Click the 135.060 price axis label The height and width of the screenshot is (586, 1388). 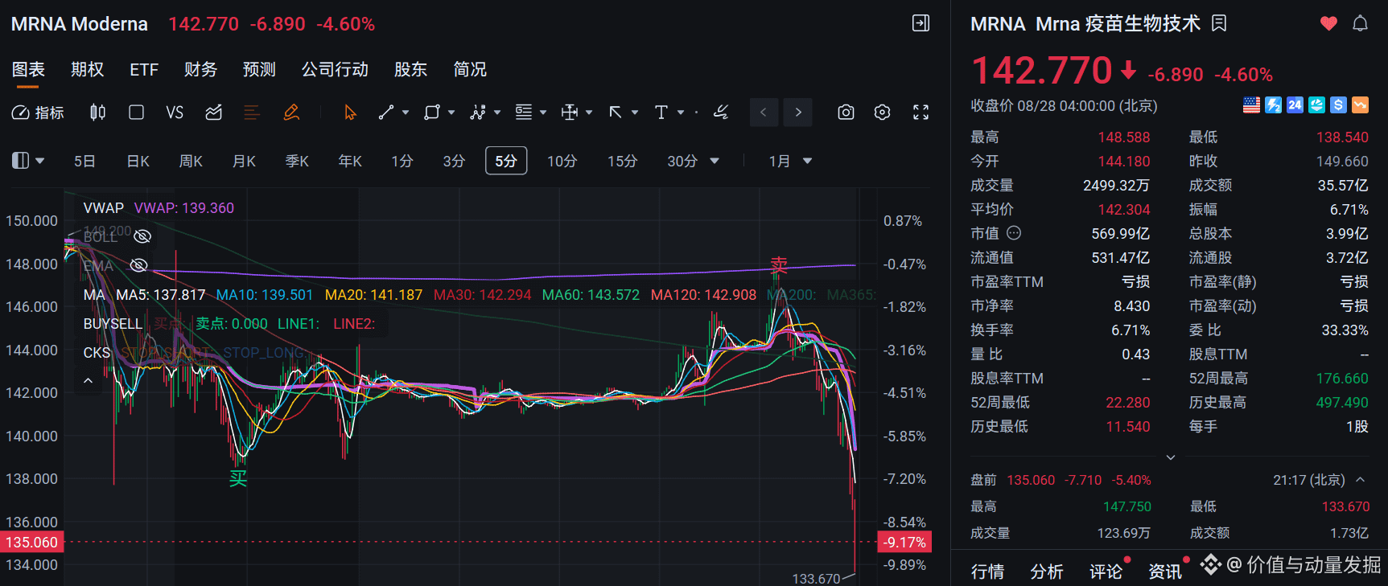[x=32, y=543]
